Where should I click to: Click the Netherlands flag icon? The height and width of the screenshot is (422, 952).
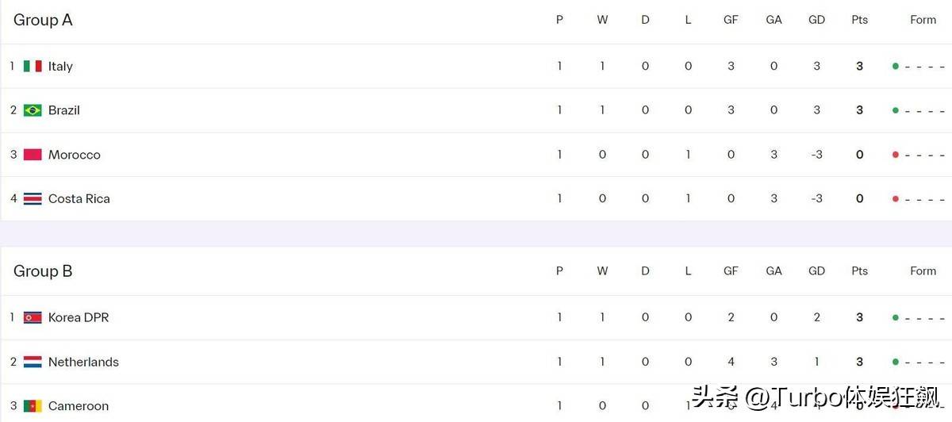pyautogui.click(x=33, y=362)
